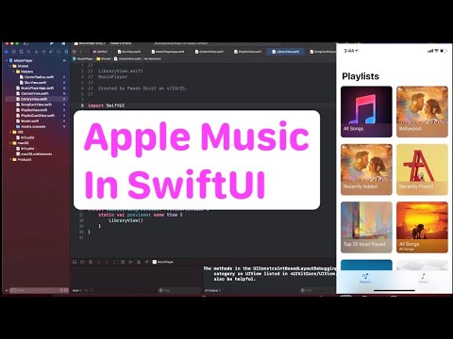Open the Top 25 Most Played card
This screenshot has width=453, height=339.
366,227
